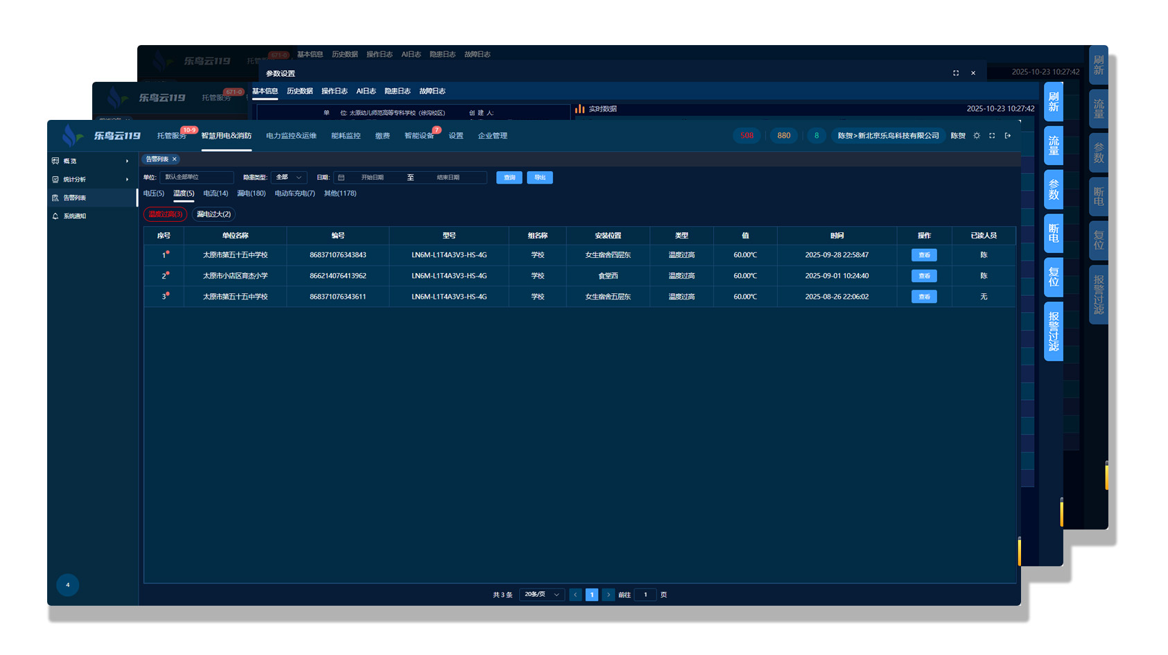Select the 温度过高(3) filter pill

pyautogui.click(x=165, y=214)
